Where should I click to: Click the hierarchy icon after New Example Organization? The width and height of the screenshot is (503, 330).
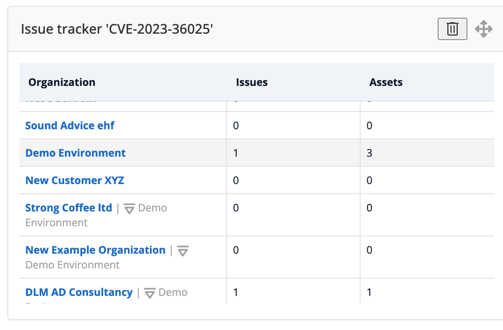point(183,251)
